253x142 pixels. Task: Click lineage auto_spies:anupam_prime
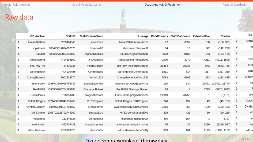(x=132, y=124)
